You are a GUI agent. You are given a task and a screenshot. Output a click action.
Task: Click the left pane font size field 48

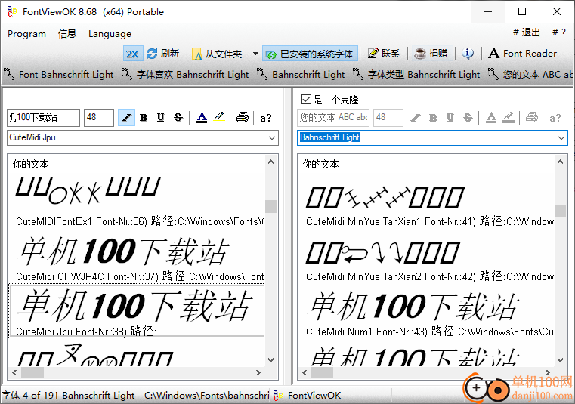[x=99, y=118]
